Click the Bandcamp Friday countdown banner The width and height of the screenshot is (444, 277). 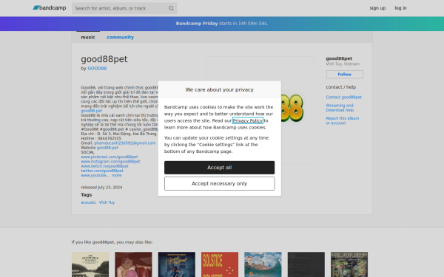[x=222, y=24]
